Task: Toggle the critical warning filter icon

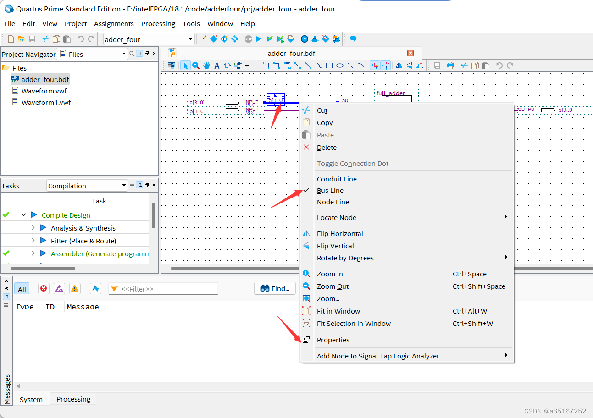Action: [x=59, y=288]
